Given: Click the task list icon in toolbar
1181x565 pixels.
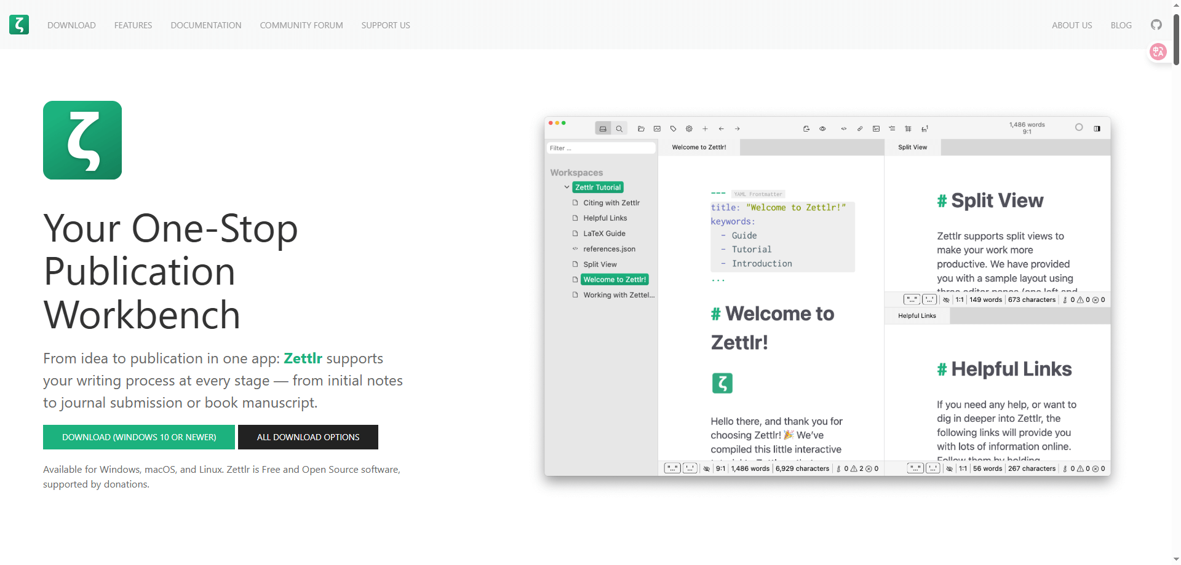Looking at the screenshot, I should tap(892, 128).
